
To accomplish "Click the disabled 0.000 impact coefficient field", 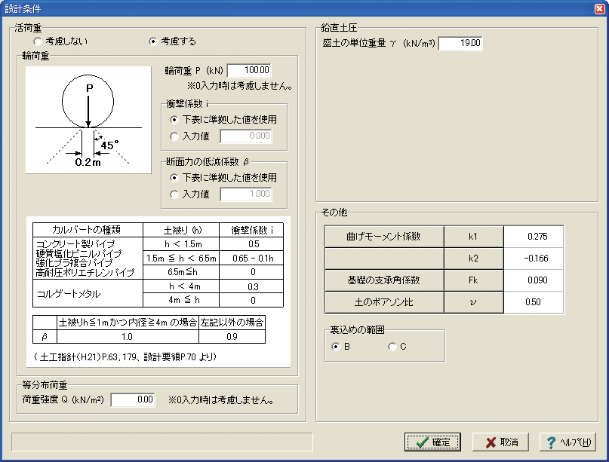I will pyautogui.click(x=246, y=136).
